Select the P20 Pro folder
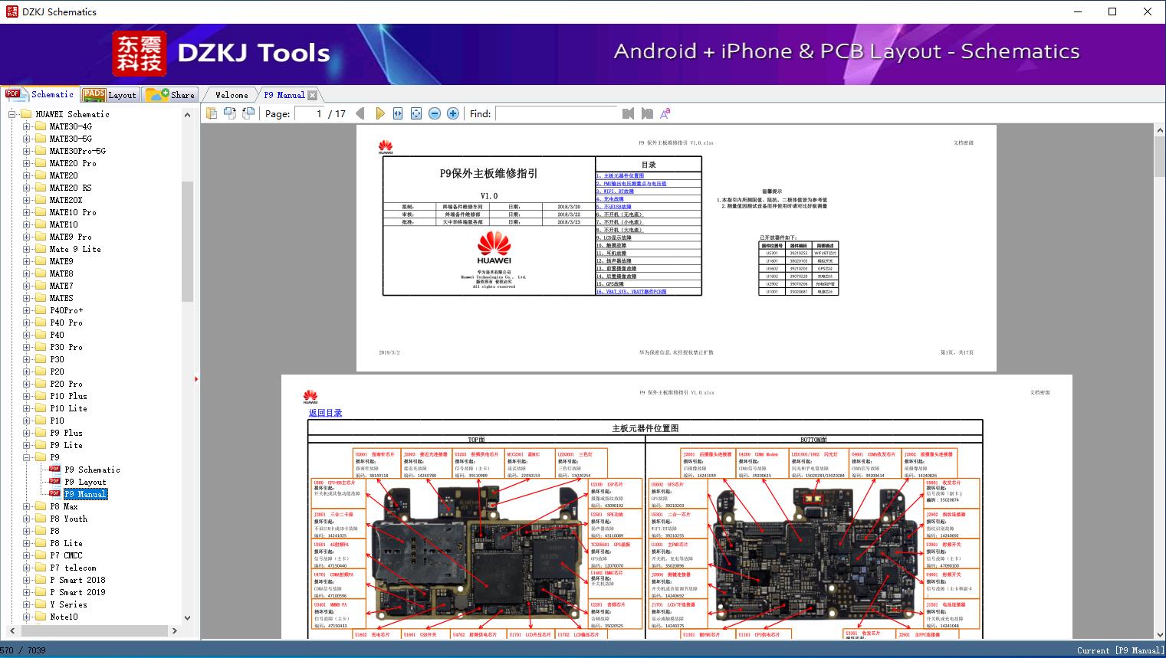Image resolution: width=1166 pixels, height=658 pixels. click(66, 384)
